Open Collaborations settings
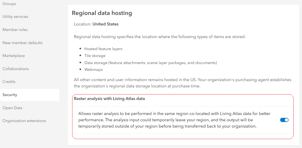 [x=16, y=69]
